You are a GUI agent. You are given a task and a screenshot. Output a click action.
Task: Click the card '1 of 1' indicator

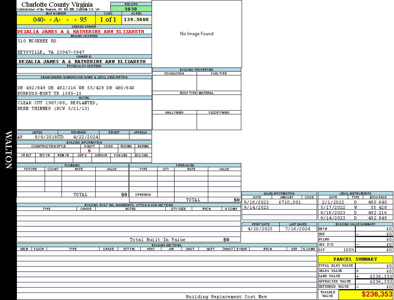click(108, 19)
